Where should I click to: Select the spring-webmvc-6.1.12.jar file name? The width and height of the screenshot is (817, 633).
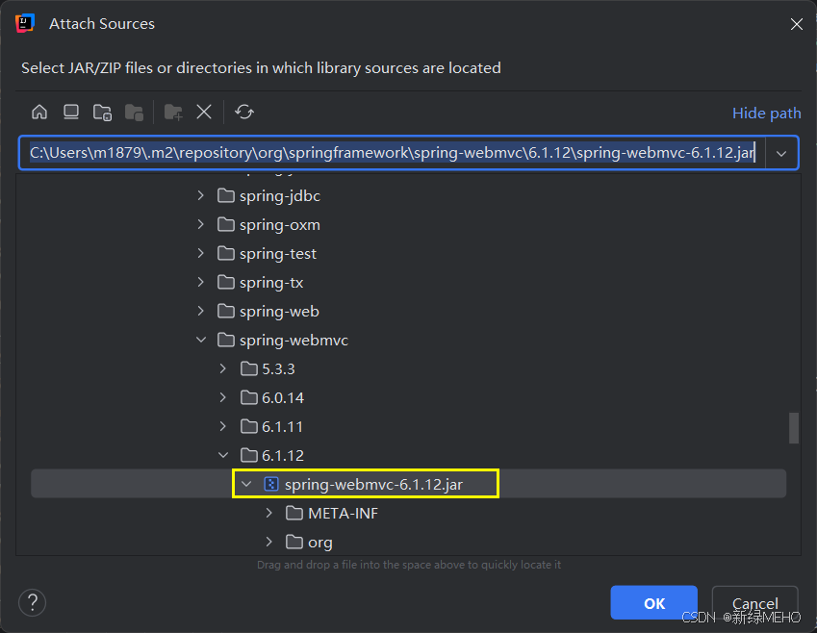click(373, 485)
